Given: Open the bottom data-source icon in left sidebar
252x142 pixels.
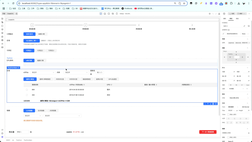Looking at the screenshot, I should pos(2,47).
